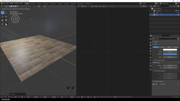The width and height of the screenshot is (180, 101).
Task: Click the add workspace plus icon
Action: tap(92, 4)
